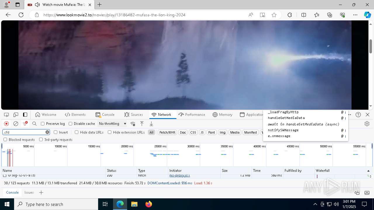
Task: Filter requests by Img
Action: (223, 132)
